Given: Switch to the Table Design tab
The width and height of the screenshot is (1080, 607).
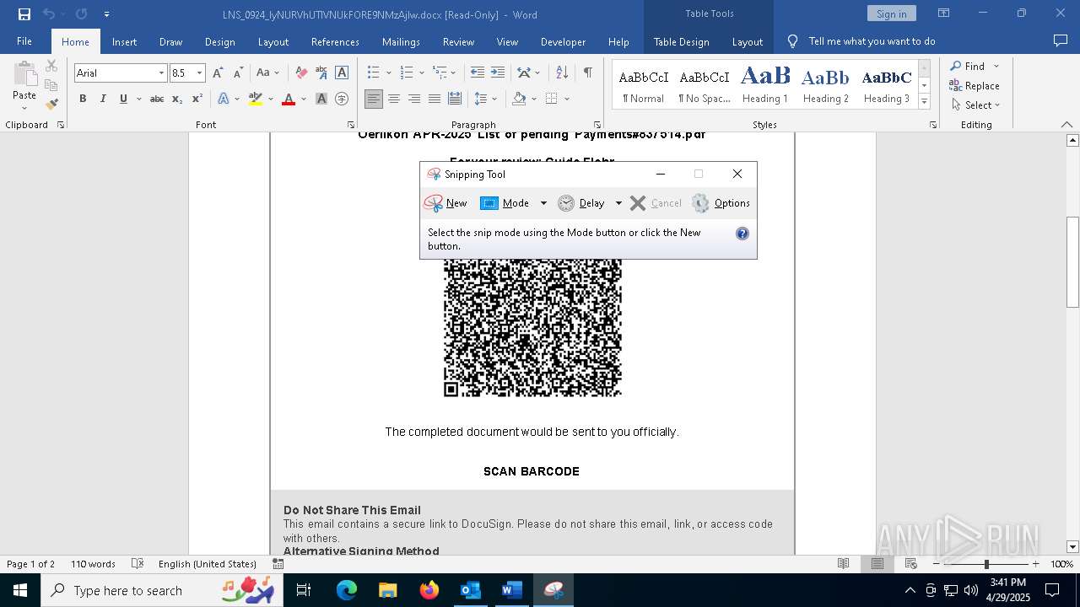Looking at the screenshot, I should point(682,41).
